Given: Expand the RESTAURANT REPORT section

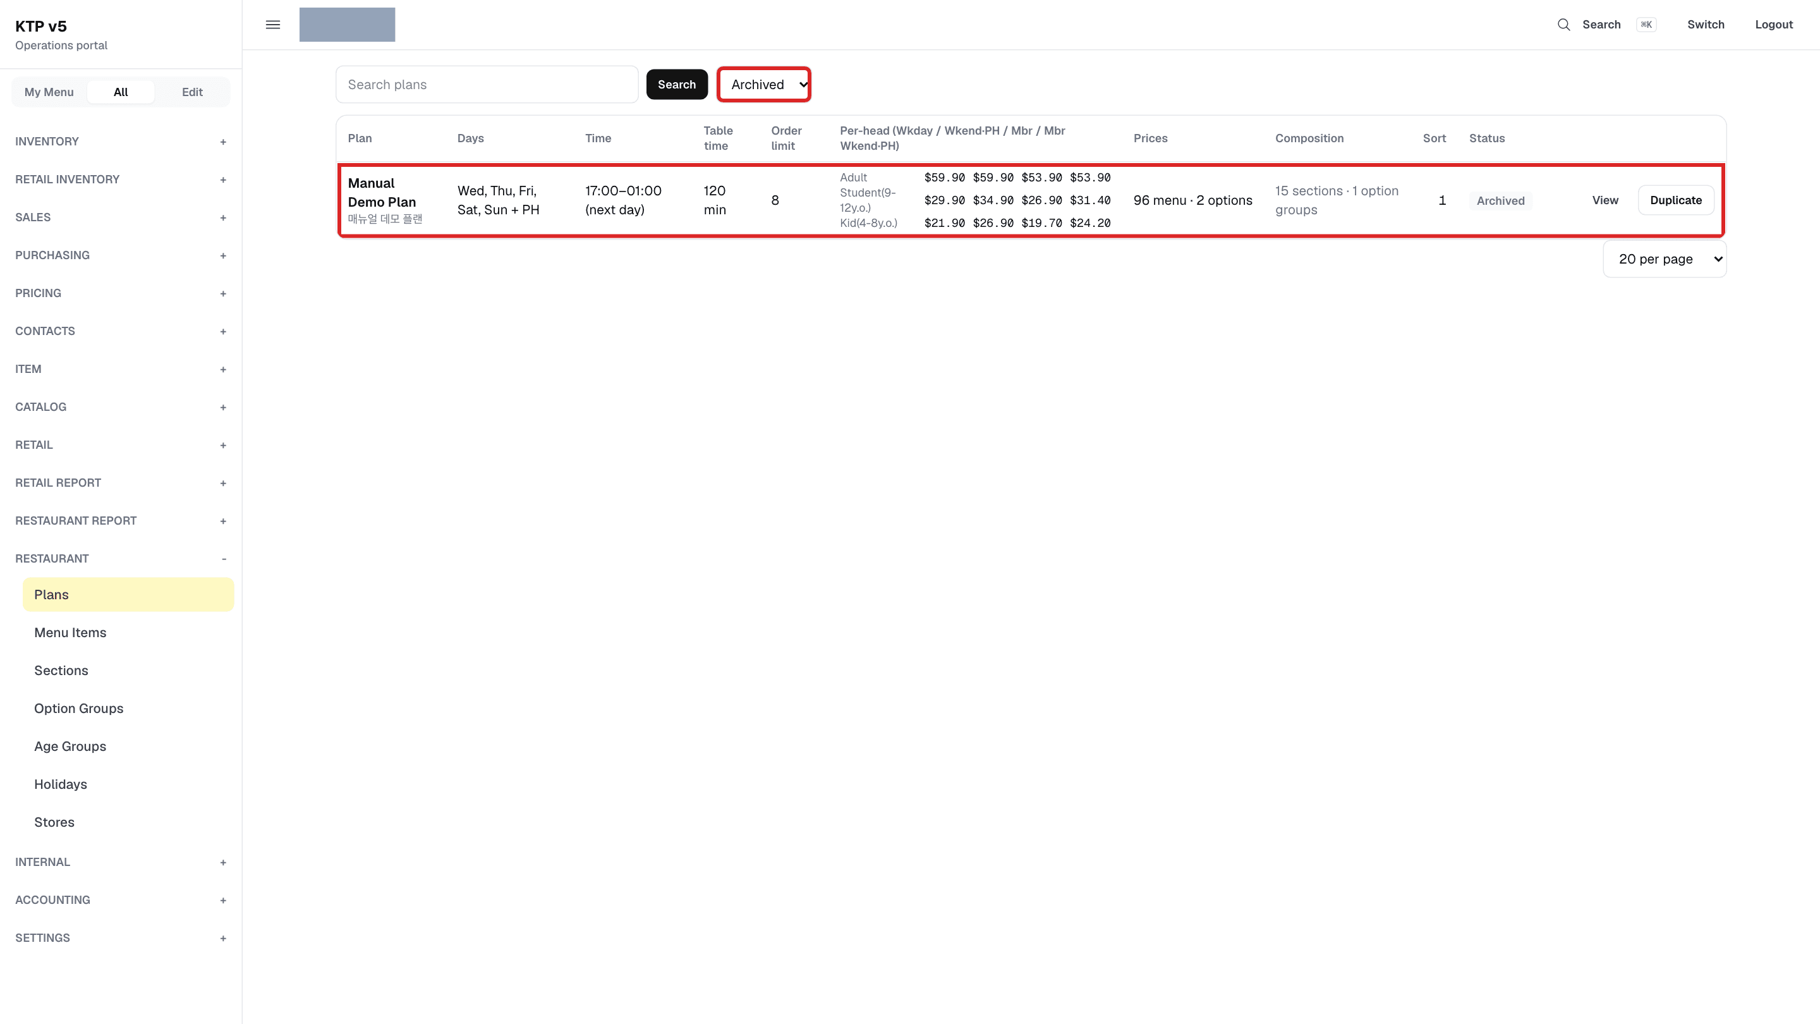Looking at the screenshot, I should [121, 521].
